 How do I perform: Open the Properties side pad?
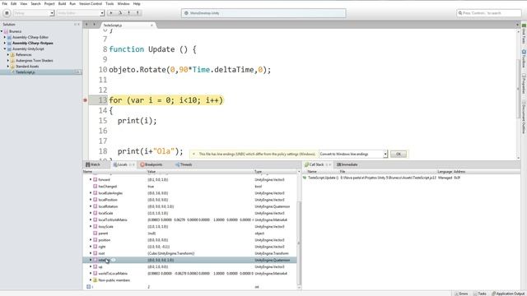point(524,83)
